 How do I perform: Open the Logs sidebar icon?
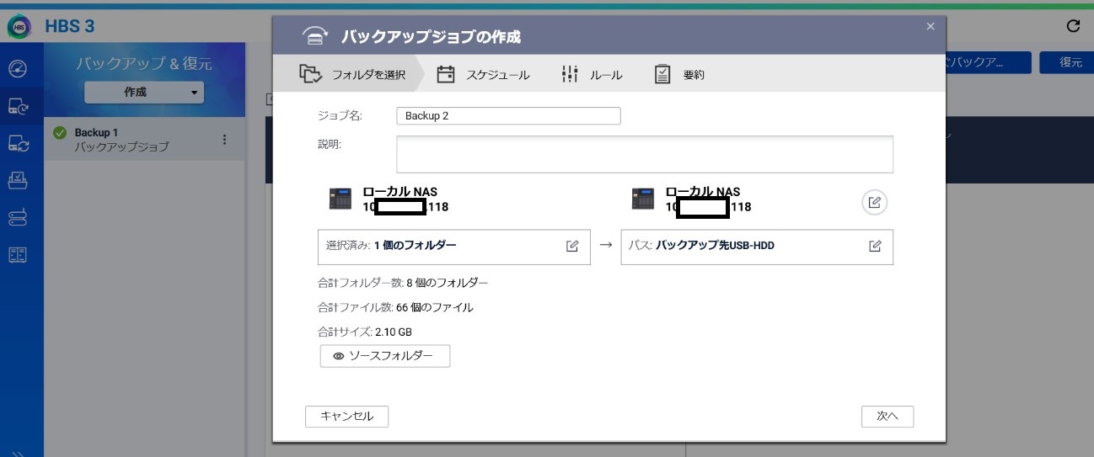18,255
